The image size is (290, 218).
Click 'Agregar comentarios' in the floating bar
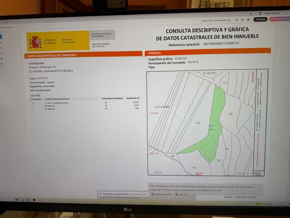[x=161, y=194]
